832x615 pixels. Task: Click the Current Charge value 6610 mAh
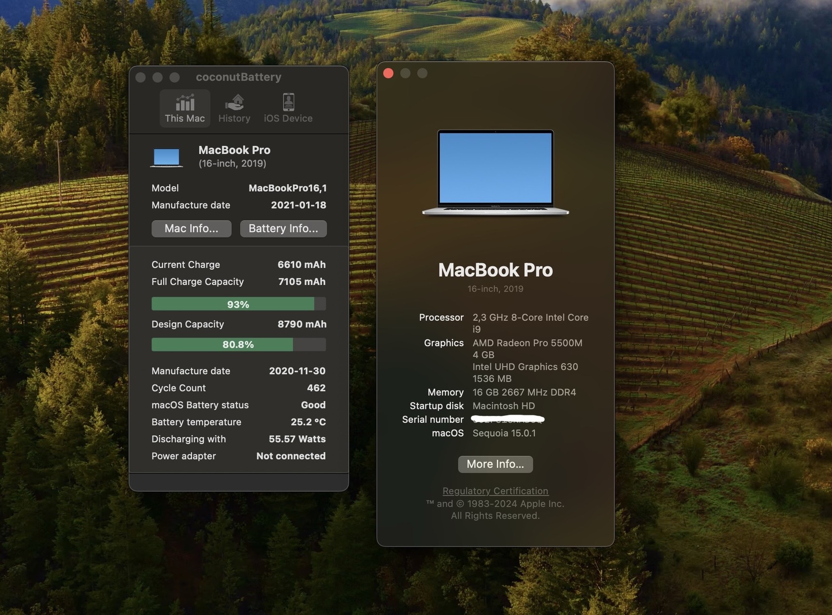point(302,264)
